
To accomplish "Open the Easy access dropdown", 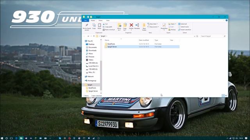I will 153,27.
